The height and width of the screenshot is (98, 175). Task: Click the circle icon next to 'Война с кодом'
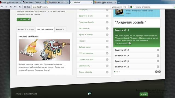tap(107, 47)
